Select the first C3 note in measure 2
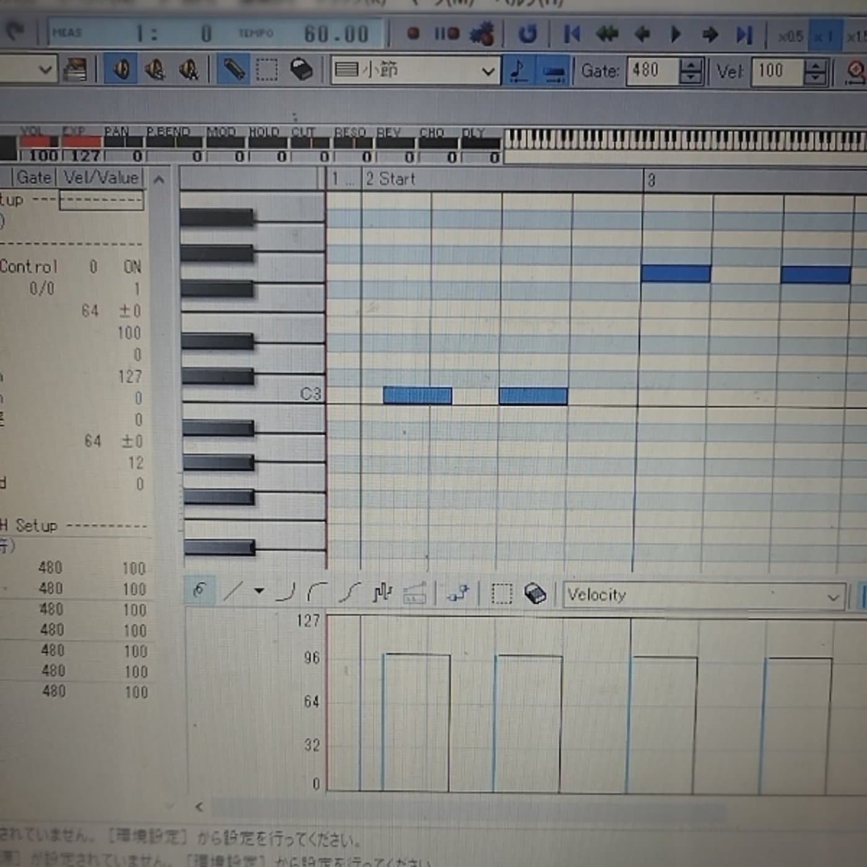The image size is (867, 867). [417, 396]
